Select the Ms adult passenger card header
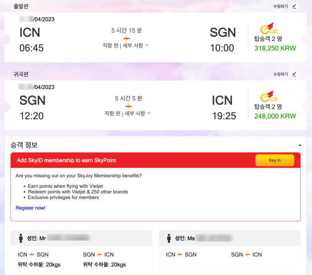 (229, 238)
